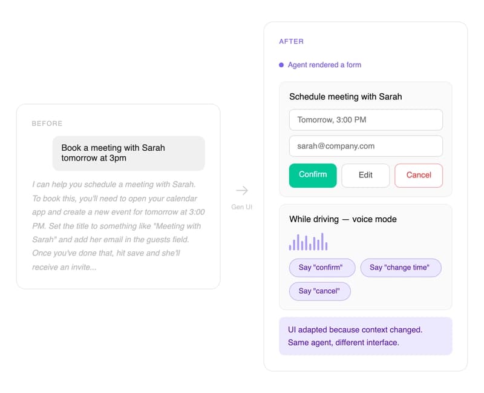Select the Say "change time" voice chip
Viewport: 484px width, 393px height.
coord(401,268)
